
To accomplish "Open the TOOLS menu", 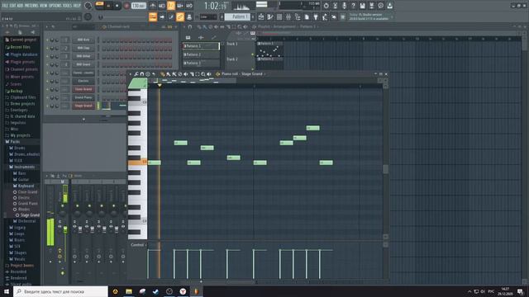I will tap(67, 6).
